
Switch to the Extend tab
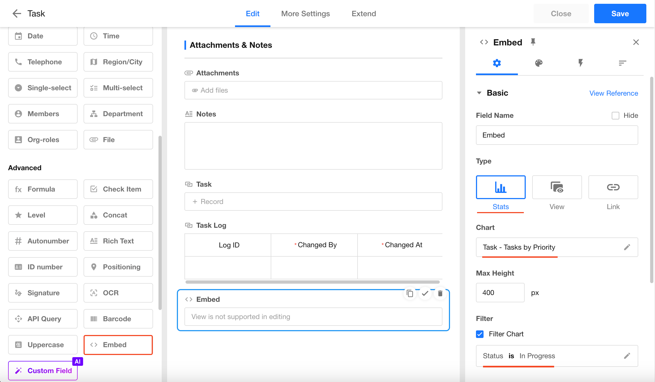tap(364, 14)
